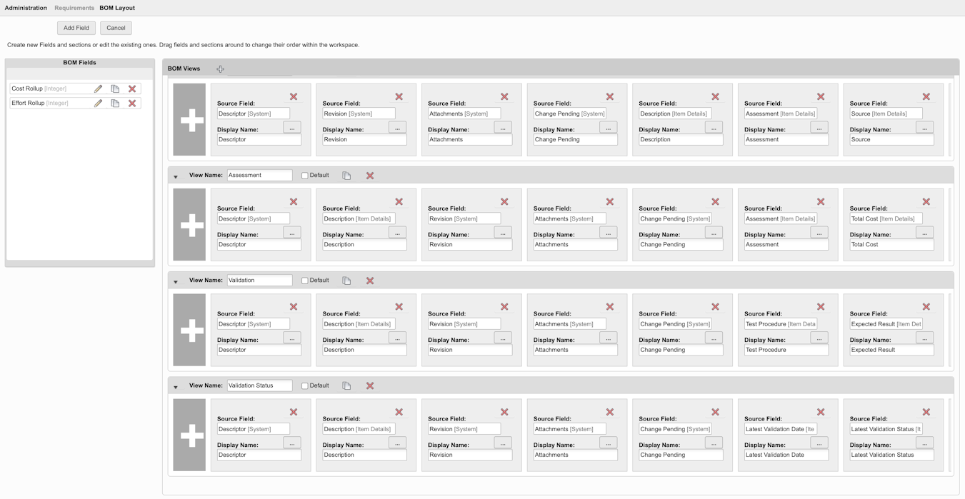The image size is (965, 499).
Task: Remove the Expected Result field card
Action: click(x=926, y=307)
